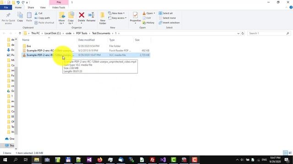Switch to details view layout
Viewport: 293px width, 164px height.
point(285,153)
